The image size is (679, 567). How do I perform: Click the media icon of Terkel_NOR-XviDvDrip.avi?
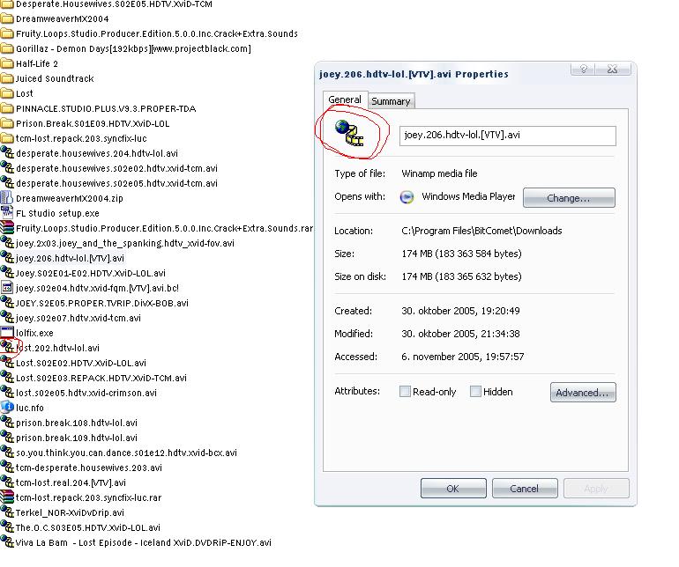[7, 512]
